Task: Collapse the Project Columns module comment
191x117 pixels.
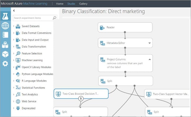Action: click(150, 59)
